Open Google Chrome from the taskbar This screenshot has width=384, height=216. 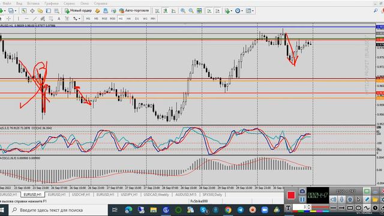click(228, 210)
